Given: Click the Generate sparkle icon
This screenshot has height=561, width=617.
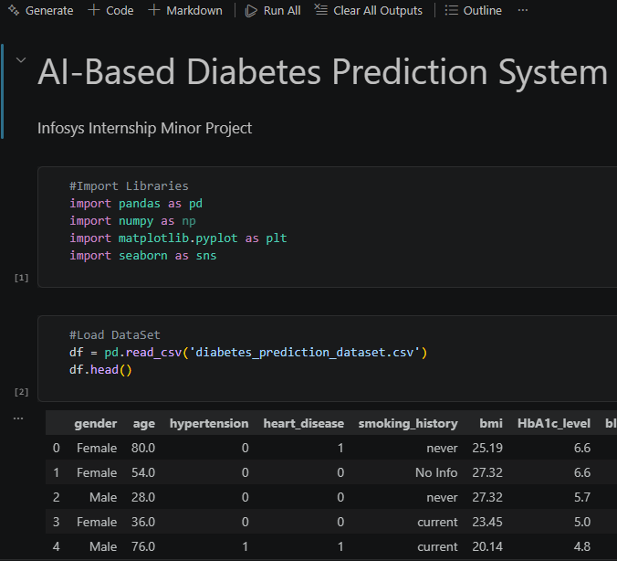Looking at the screenshot, I should click(x=14, y=10).
